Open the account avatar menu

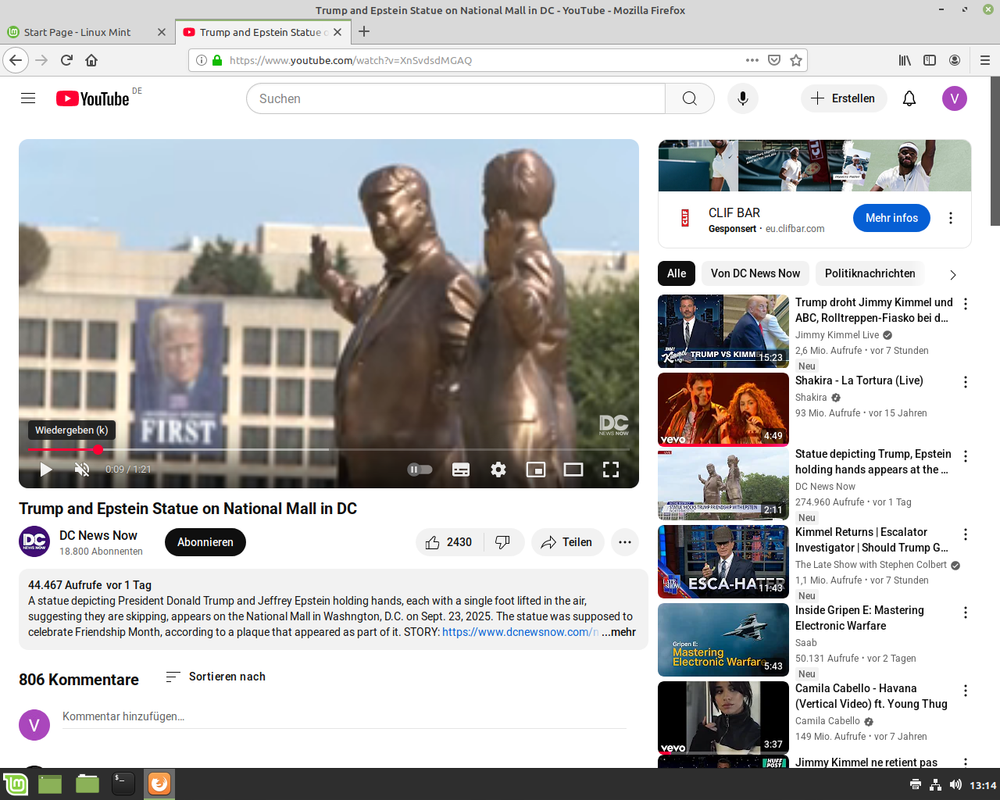tap(955, 98)
